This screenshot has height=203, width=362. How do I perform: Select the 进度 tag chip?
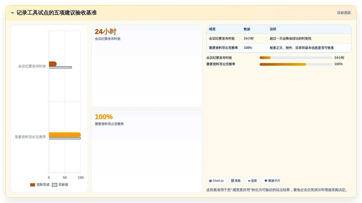tap(252, 181)
